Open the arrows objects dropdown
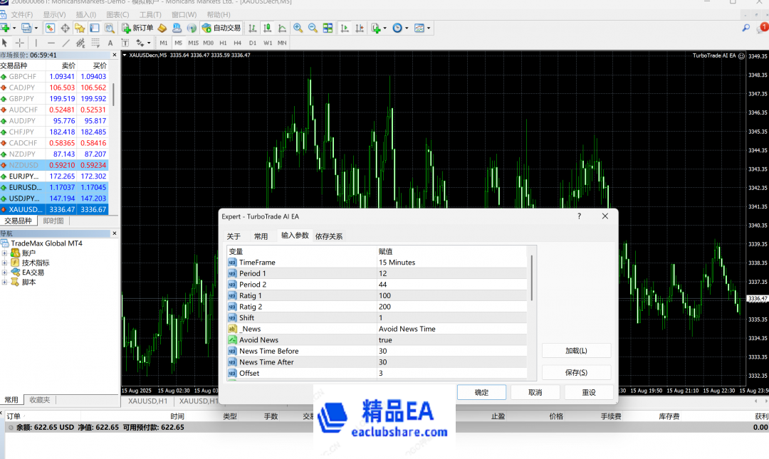769x459 pixels. tap(142, 43)
